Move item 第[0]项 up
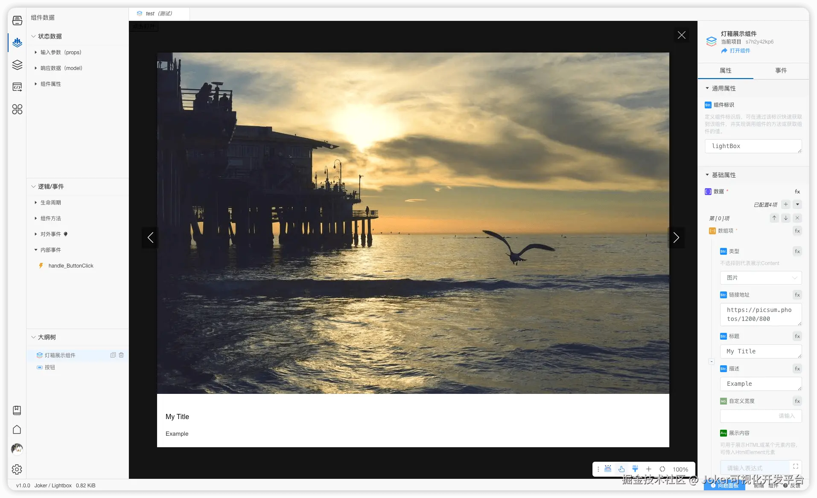817x498 pixels. pos(774,218)
